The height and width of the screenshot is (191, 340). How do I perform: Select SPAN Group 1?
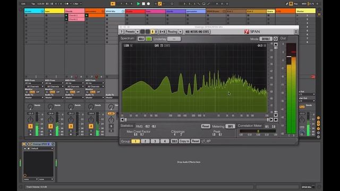coord(135,141)
